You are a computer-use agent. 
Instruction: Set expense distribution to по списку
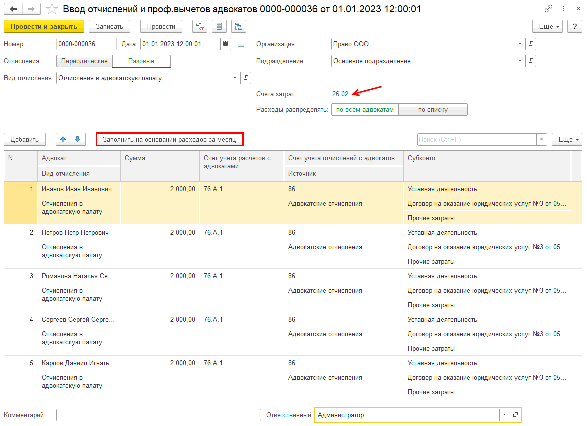coord(433,109)
